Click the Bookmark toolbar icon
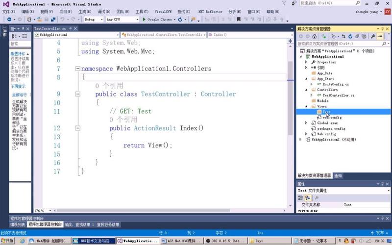 (x=239, y=19)
